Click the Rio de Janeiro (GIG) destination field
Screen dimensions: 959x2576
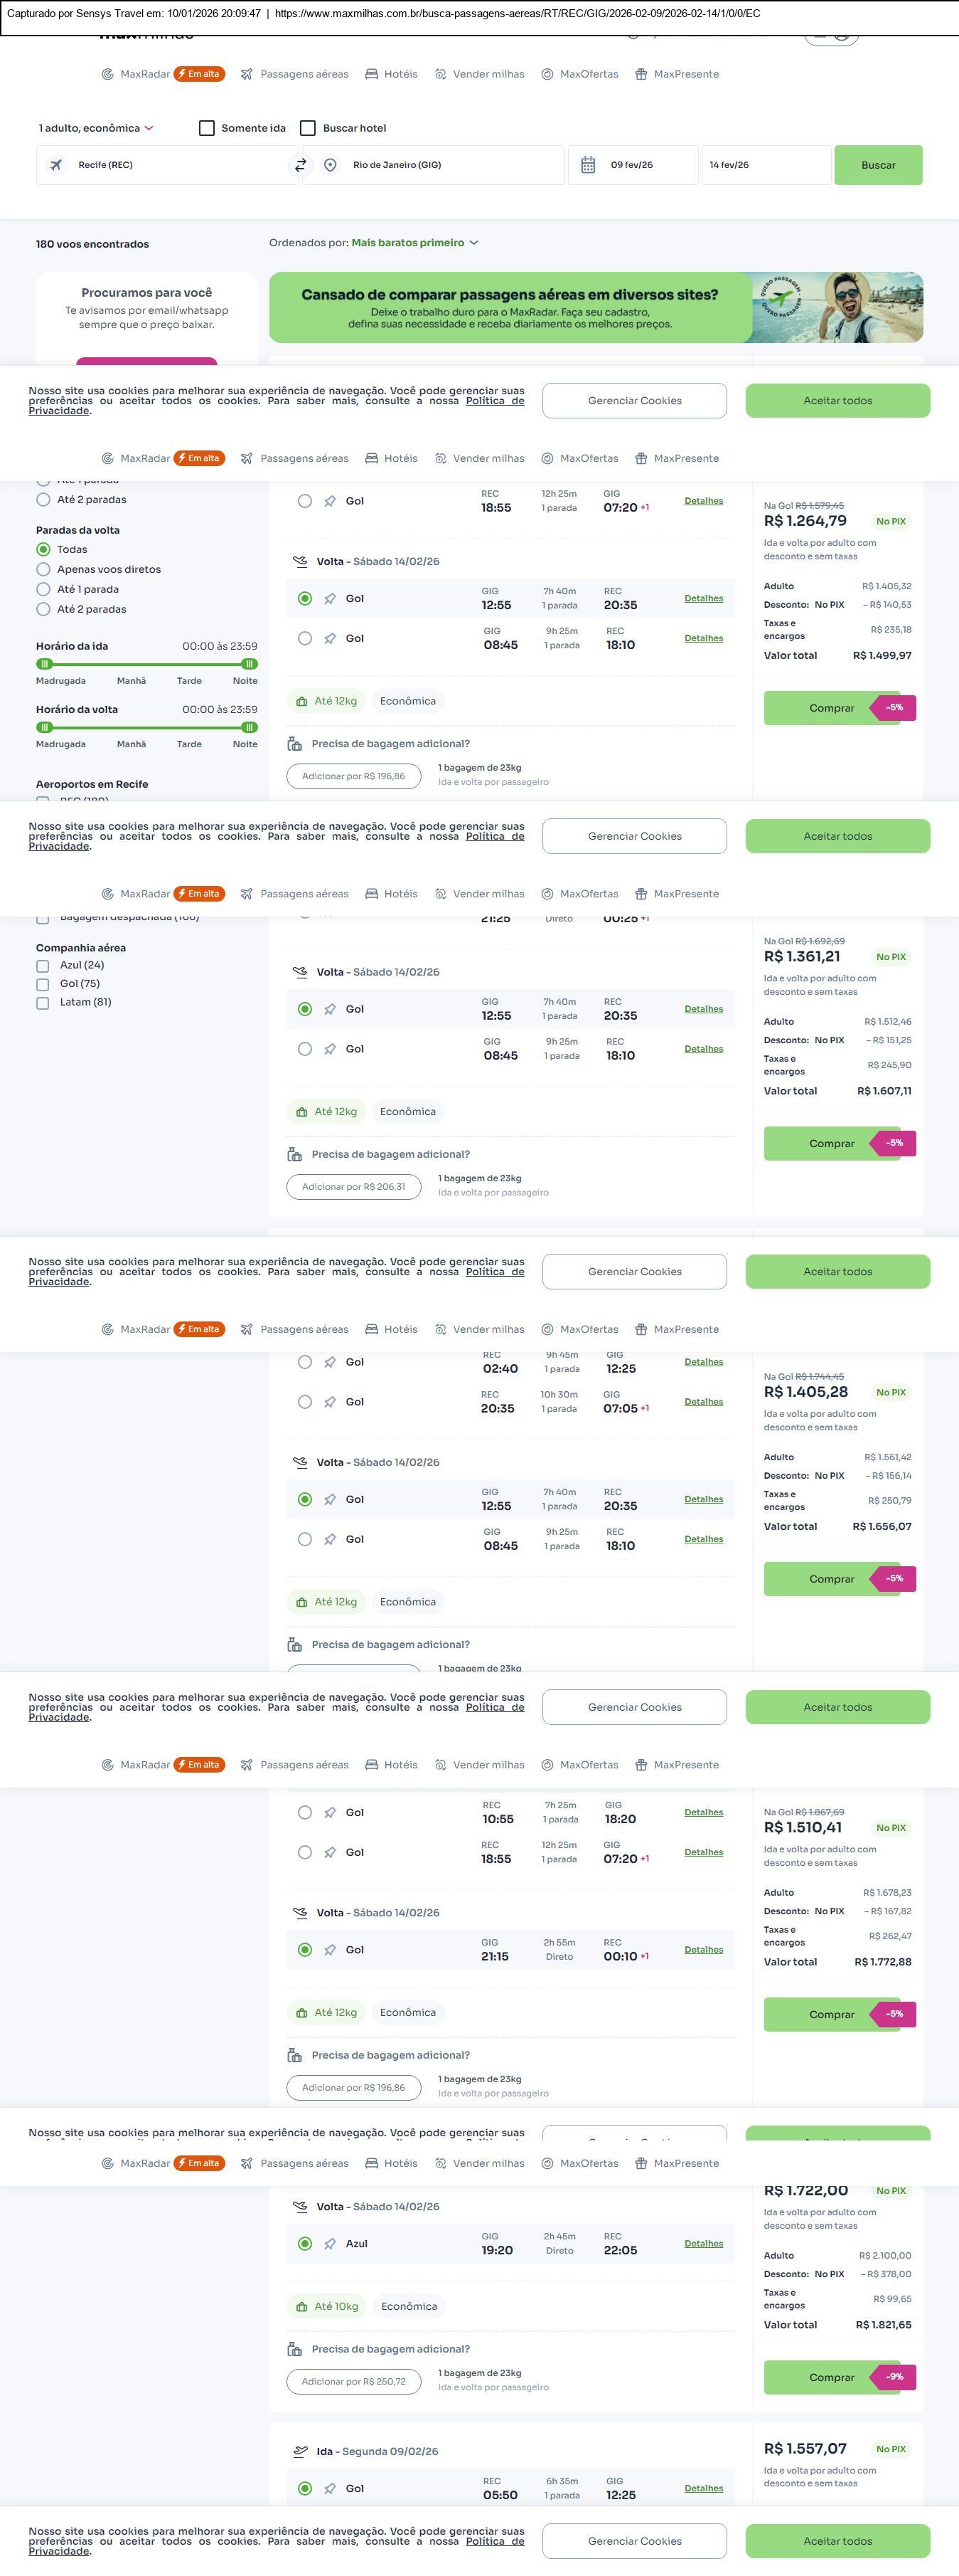(439, 165)
